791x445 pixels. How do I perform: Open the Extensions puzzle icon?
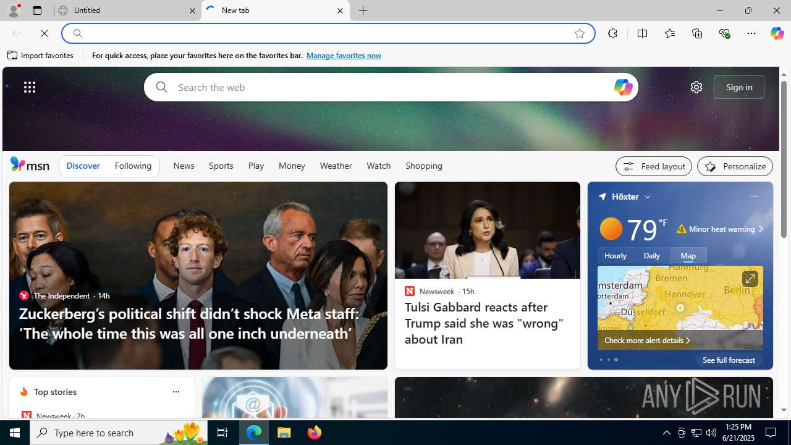612,33
